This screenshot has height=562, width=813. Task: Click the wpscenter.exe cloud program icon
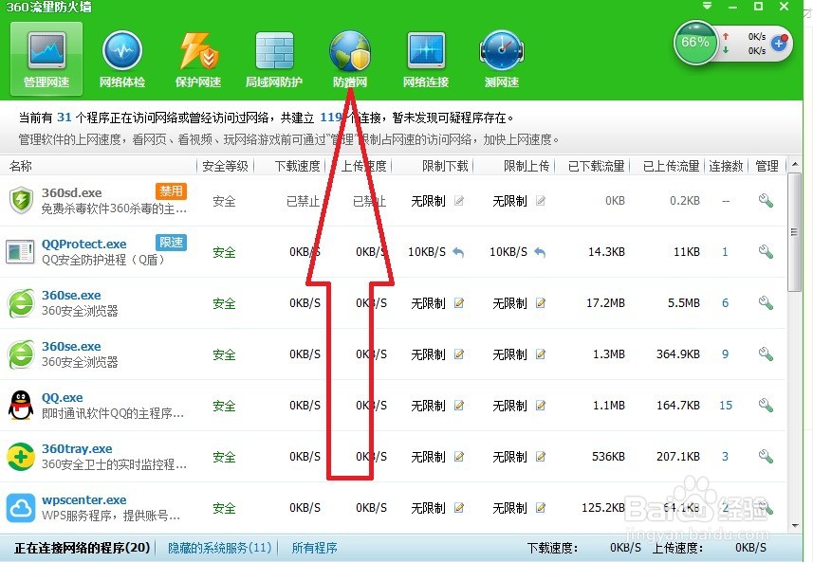click(x=21, y=508)
